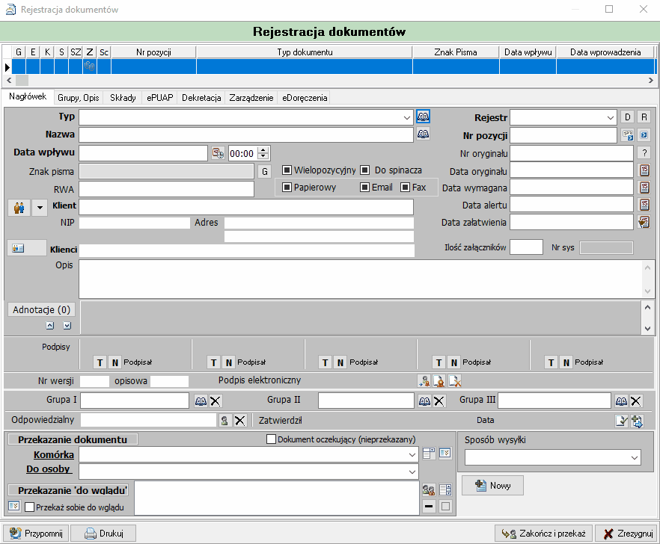Check Przekaż sobie do wglądu
Image resolution: width=660 pixels, height=544 pixels.
point(29,507)
